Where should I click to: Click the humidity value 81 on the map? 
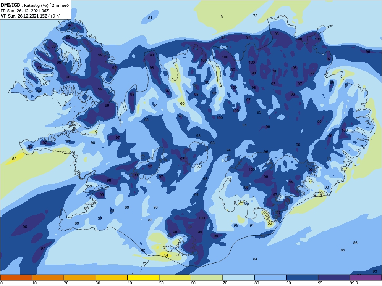(x=150, y=18)
